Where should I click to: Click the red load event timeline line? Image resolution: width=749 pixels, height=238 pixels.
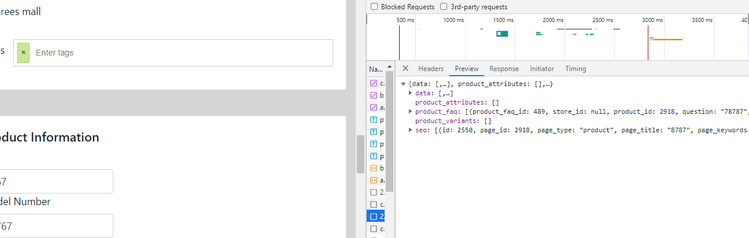(648, 42)
